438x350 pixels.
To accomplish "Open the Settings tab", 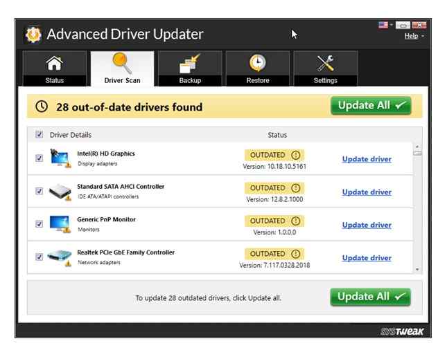I will [x=325, y=69].
